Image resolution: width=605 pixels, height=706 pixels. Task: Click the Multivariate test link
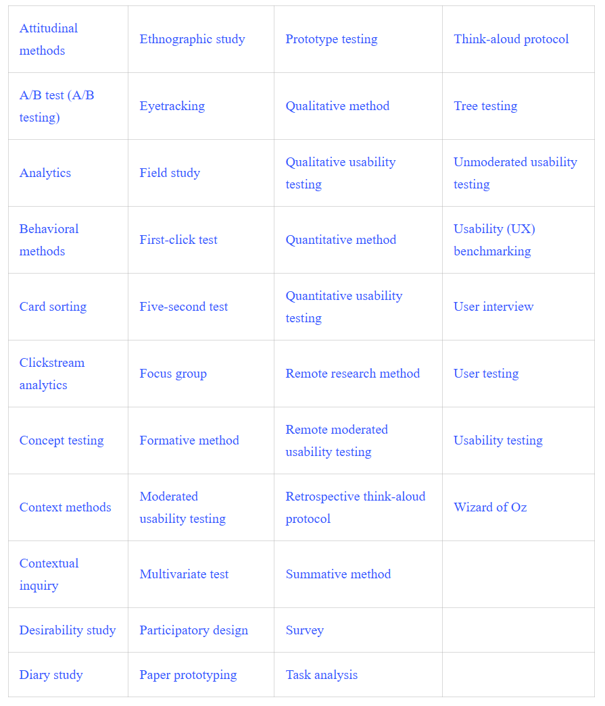tap(184, 574)
